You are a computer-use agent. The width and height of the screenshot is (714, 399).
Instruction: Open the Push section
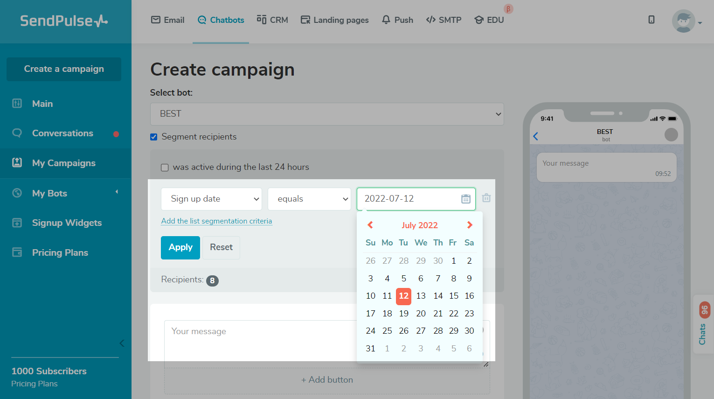(x=397, y=20)
